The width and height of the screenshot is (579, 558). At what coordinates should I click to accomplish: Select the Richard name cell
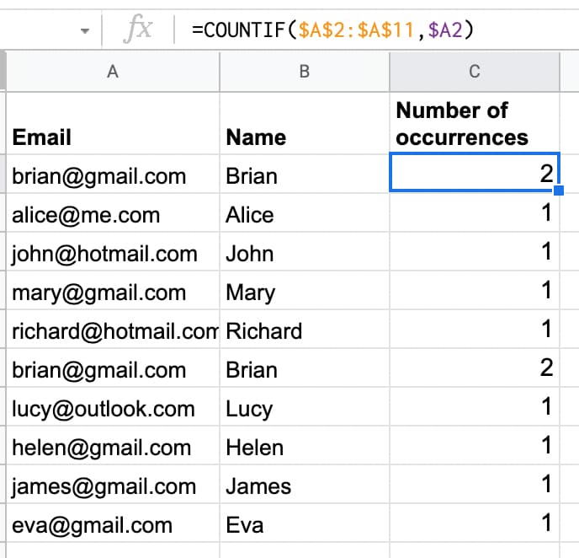[x=305, y=329]
